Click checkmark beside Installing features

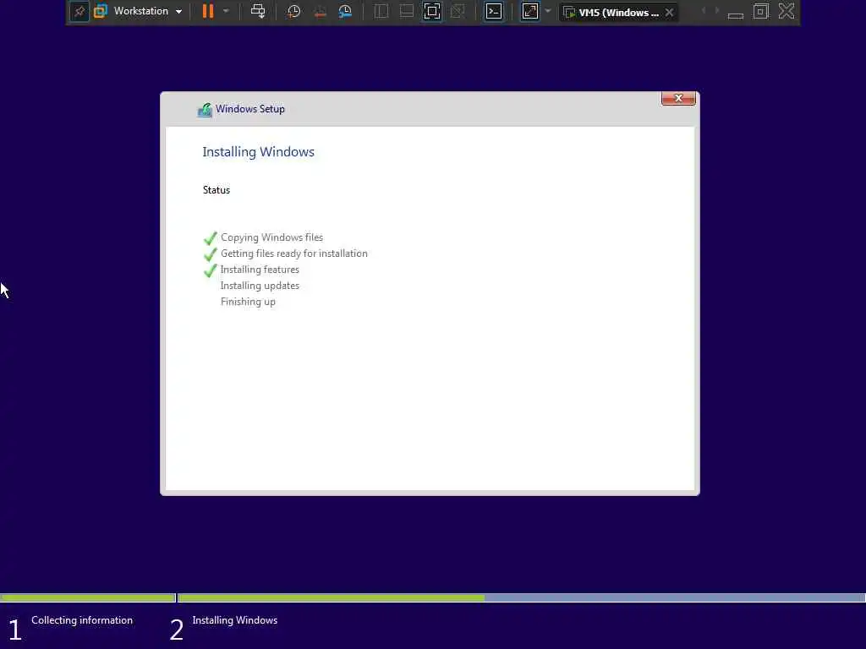tap(210, 270)
